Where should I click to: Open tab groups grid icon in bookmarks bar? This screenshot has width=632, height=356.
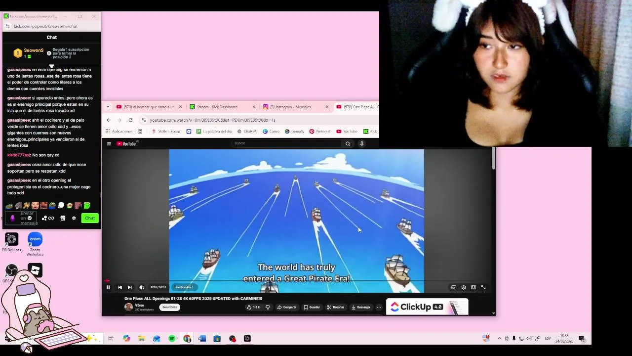point(140,132)
